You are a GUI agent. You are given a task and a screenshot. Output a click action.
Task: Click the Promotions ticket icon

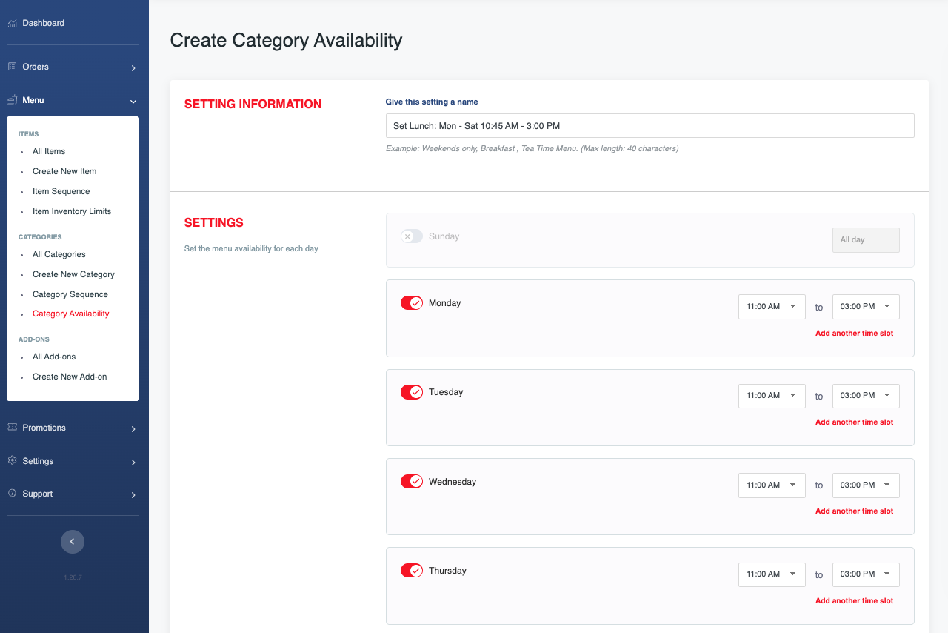click(x=12, y=428)
